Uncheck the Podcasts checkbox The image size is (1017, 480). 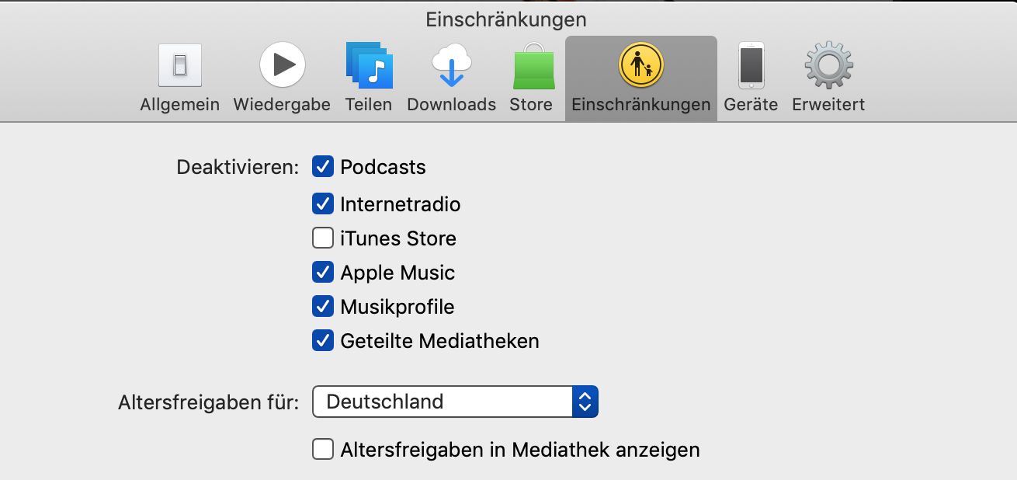point(323,166)
